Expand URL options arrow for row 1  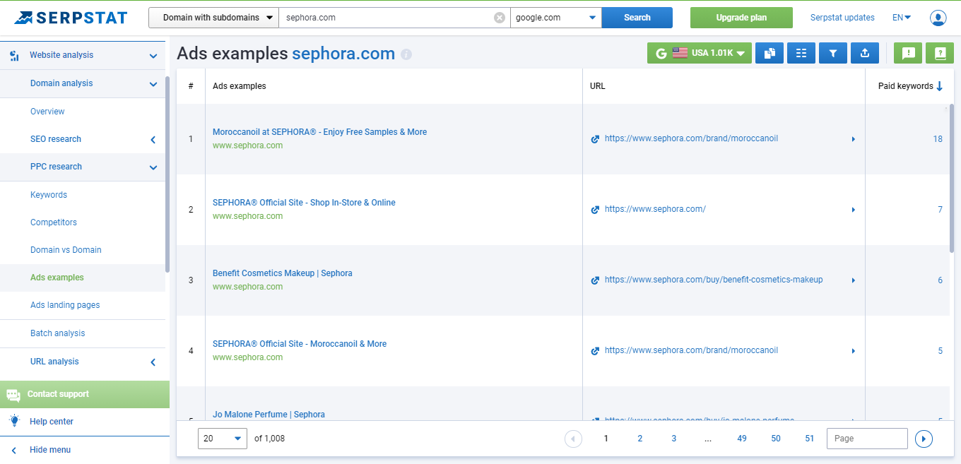click(x=854, y=139)
